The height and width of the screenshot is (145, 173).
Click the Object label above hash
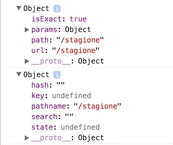(x=36, y=75)
